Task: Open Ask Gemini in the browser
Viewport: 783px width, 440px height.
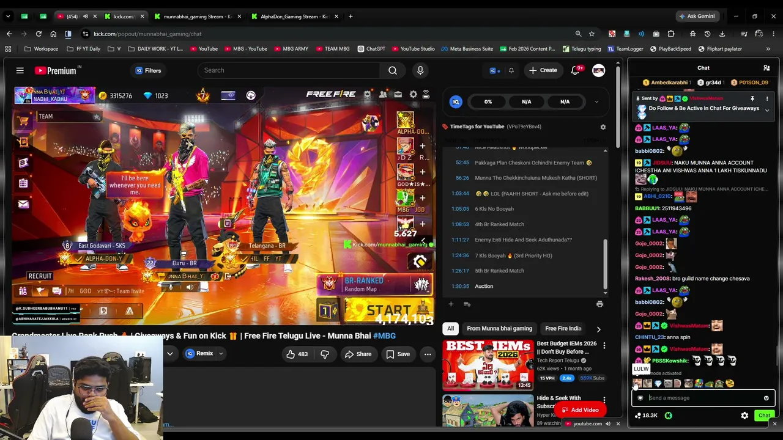Action: pos(696,16)
